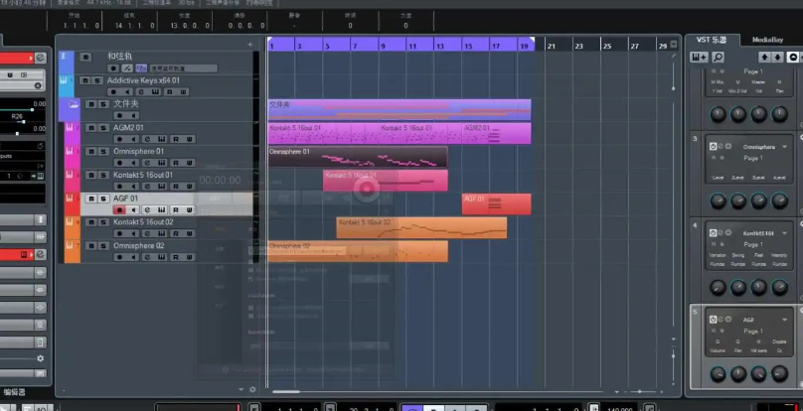
Task: Select the 和弦轨 chord track name
Action: (x=120, y=57)
